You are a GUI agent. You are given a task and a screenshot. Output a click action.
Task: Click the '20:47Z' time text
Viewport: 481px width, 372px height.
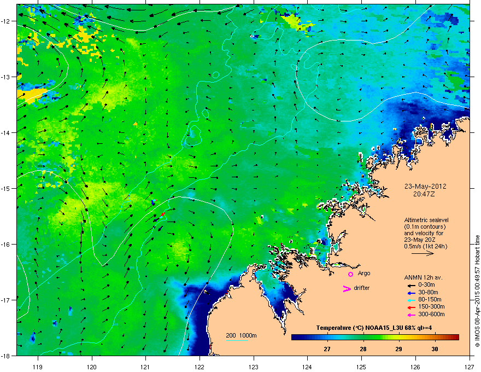[x=424, y=194]
